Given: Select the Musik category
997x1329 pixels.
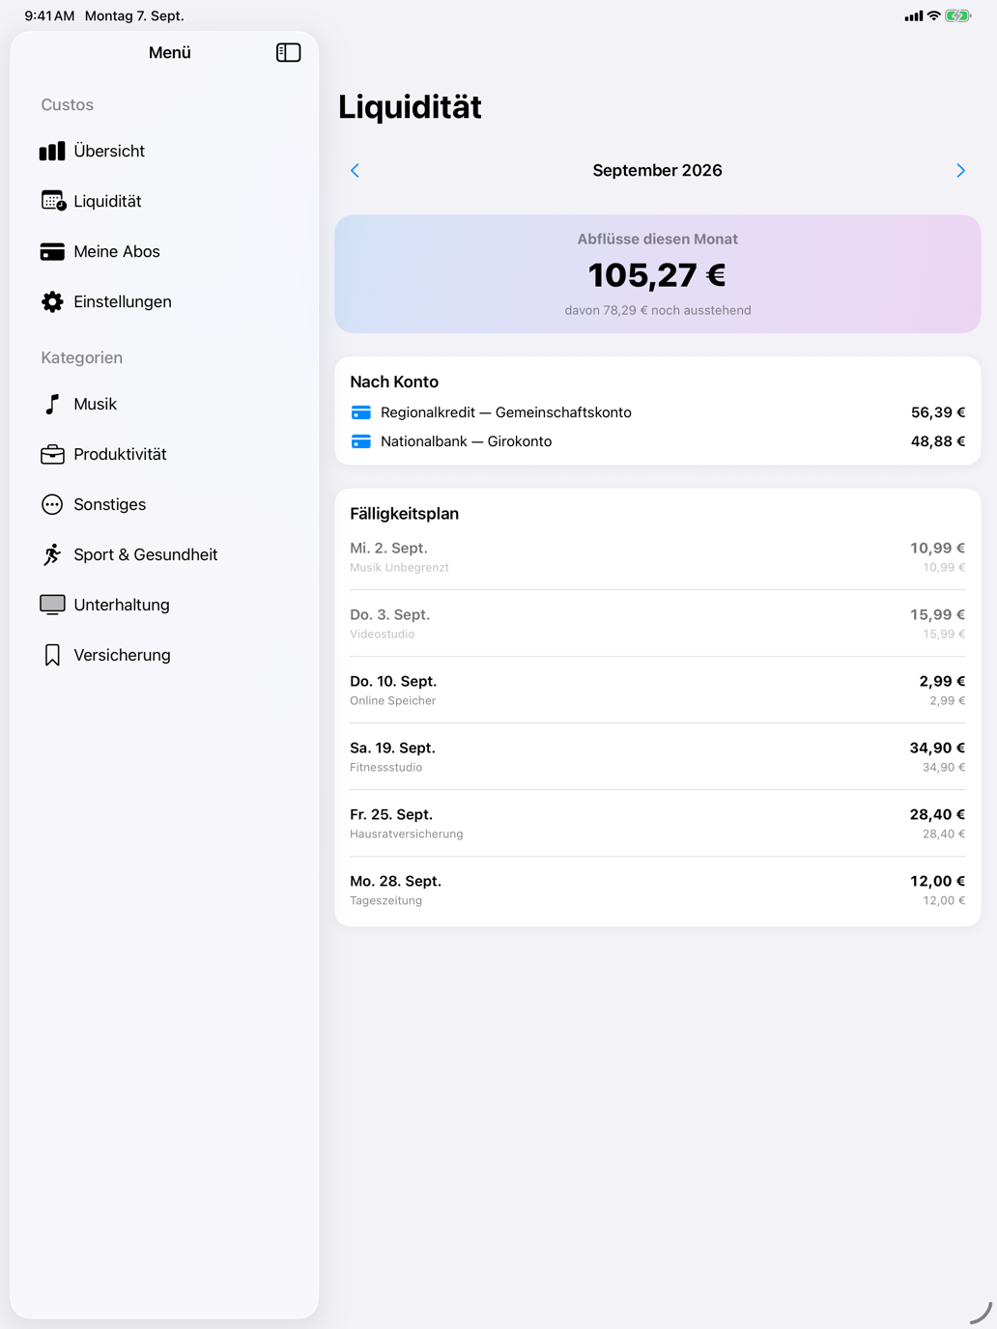Looking at the screenshot, I should 164,404.
